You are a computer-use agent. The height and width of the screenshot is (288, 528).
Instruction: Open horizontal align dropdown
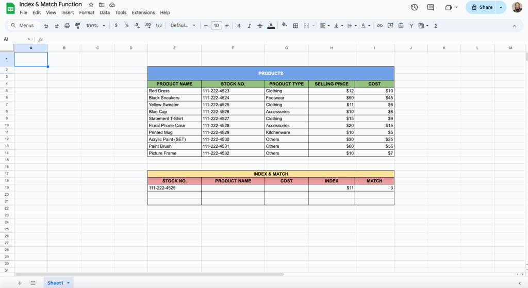click(325, 26)
